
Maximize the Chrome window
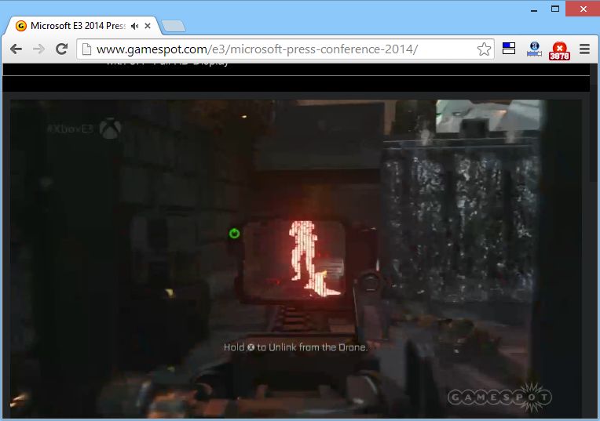pyautogui.click(x=555, y=9)
